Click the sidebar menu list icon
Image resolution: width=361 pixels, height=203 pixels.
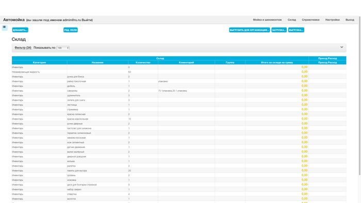tap(4, 27)
